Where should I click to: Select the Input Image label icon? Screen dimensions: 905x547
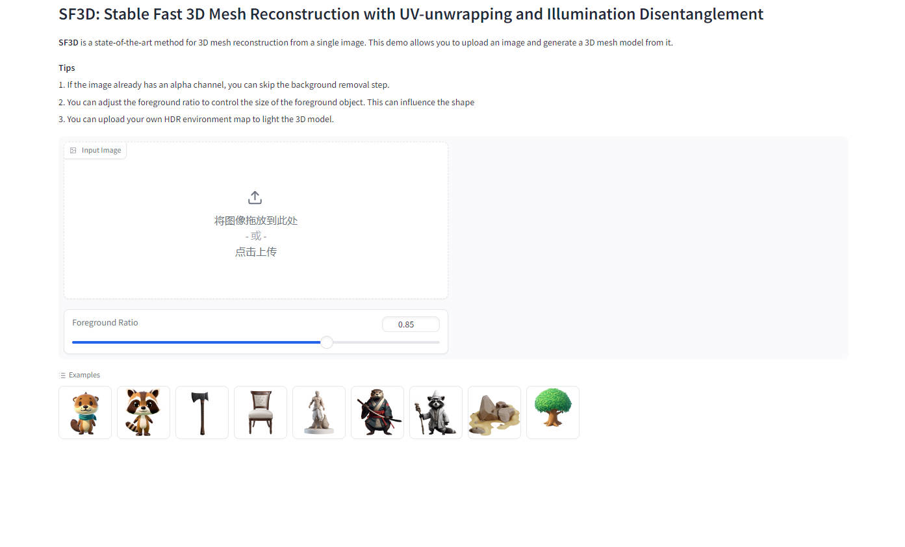[x=73, y=151]
